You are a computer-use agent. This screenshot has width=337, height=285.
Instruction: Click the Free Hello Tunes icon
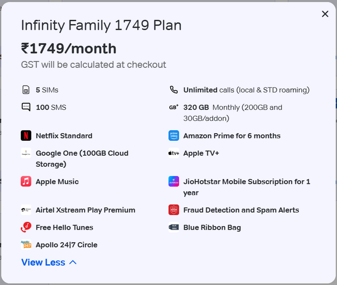(26, 227)
